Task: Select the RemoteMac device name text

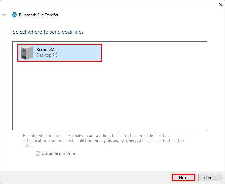Action: tap(48, 50)
